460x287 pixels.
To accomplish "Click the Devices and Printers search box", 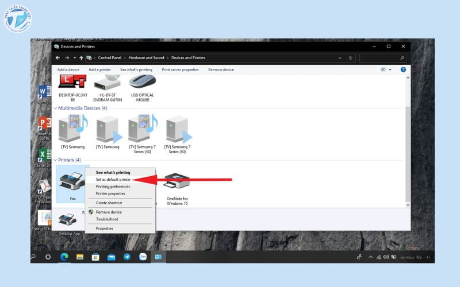I will point(379,58).
